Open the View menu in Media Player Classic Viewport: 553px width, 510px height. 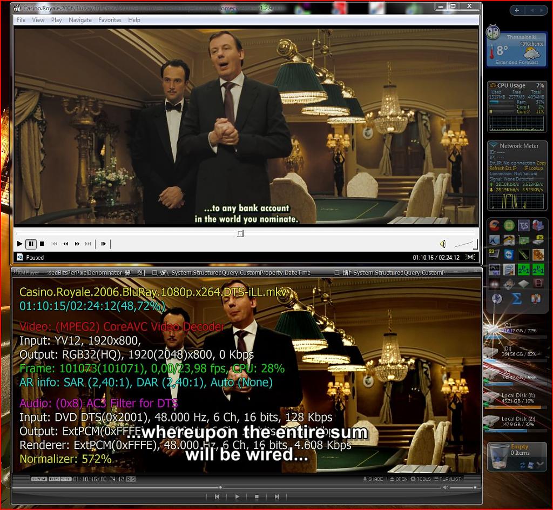(x=38, y=20)
